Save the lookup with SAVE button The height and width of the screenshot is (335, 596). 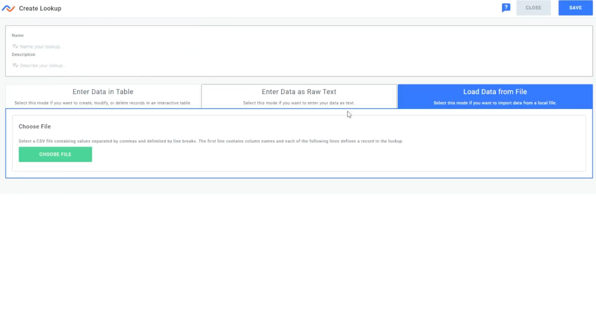tap(575, 8)
